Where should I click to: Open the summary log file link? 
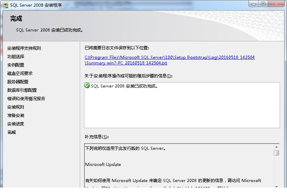pyautogui.click(x=169, y=60)
